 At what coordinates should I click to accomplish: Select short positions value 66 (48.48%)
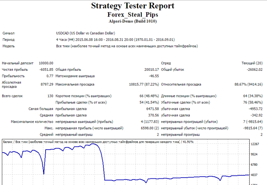146,96
